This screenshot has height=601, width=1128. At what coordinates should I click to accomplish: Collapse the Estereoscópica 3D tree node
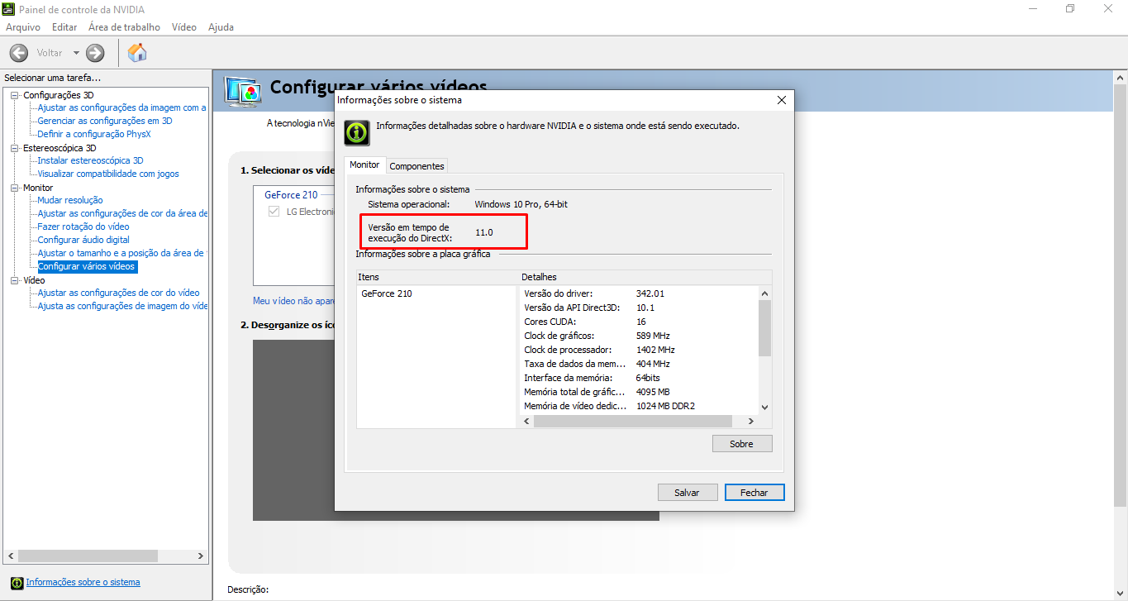14,148
